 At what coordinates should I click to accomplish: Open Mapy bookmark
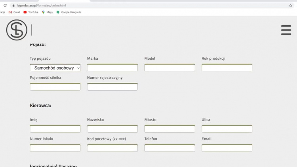(48, 12)
